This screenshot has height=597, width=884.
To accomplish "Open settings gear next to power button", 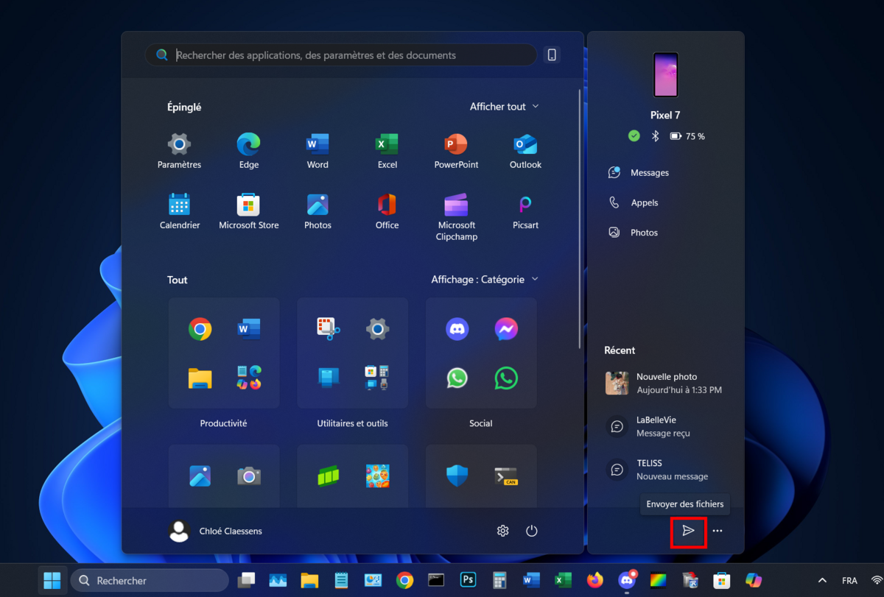I will pyautogui.click(x=503, y=531).
